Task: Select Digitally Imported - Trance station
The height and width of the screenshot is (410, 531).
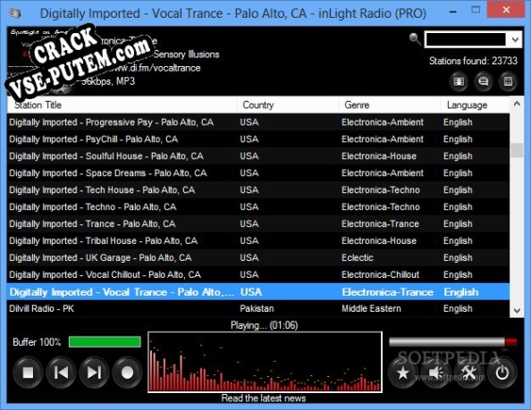Action: [258, 223]
